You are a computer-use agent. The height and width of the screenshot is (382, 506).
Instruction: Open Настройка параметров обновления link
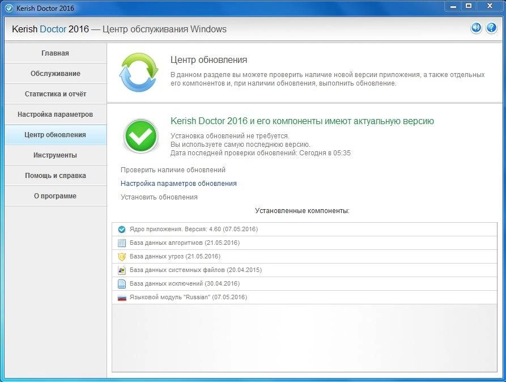tap(178, 184)
